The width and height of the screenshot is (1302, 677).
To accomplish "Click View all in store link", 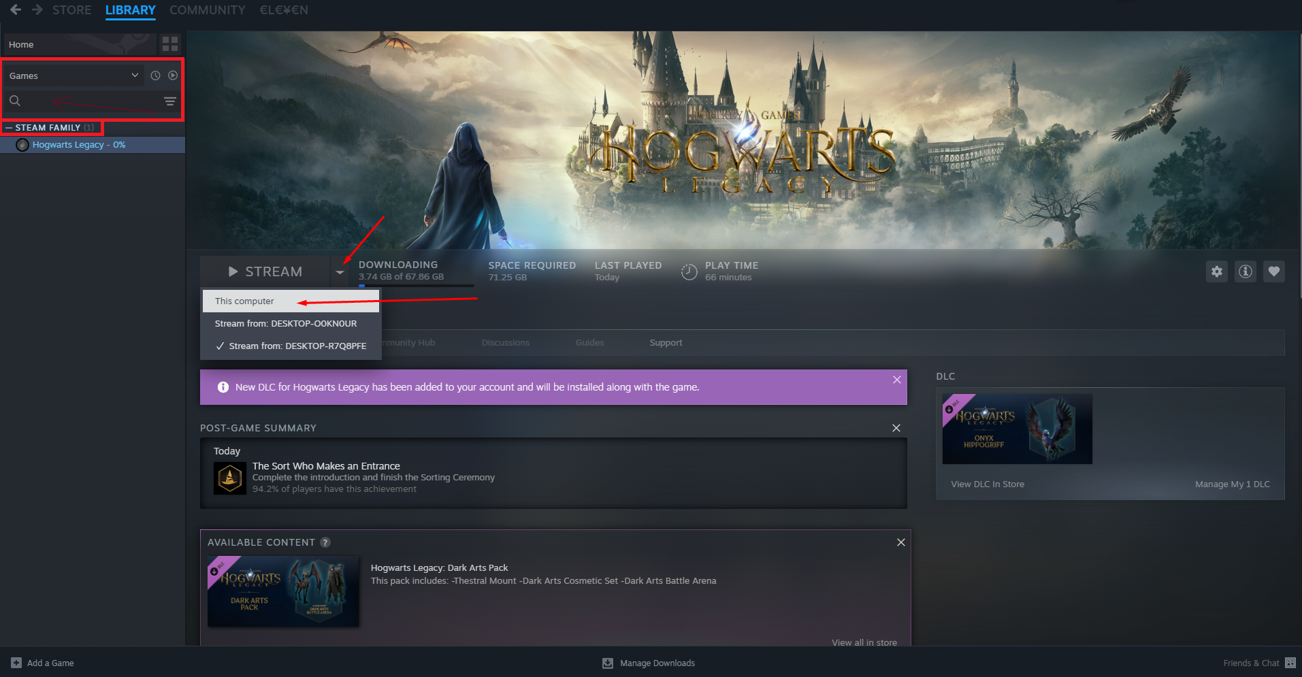I will [x=864, y=642].
